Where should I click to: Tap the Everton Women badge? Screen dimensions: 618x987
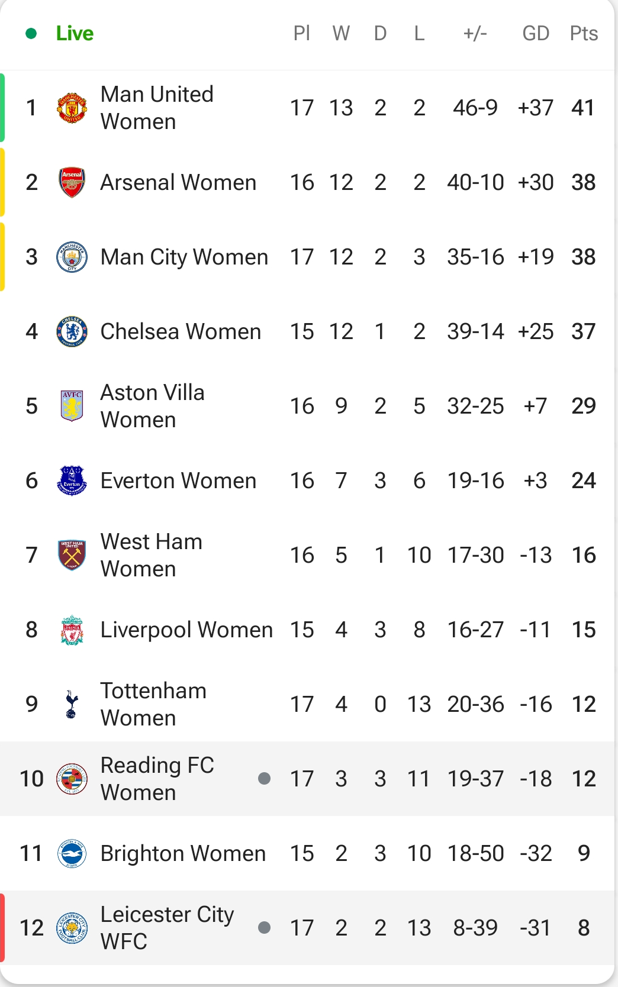click(x=72, y=480)
